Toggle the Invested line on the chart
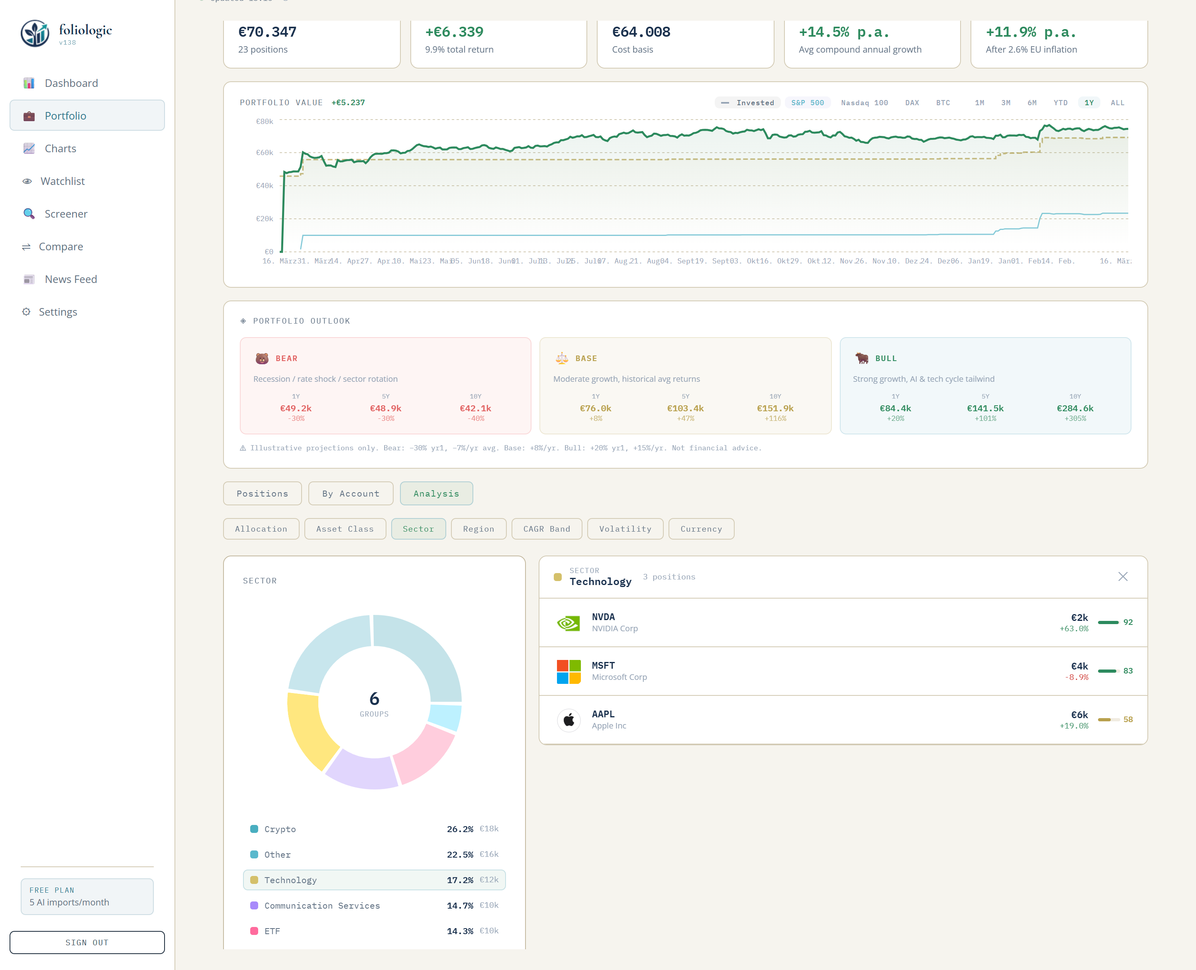The width and height of the screenshot is (1196, 970). [747, 102]
